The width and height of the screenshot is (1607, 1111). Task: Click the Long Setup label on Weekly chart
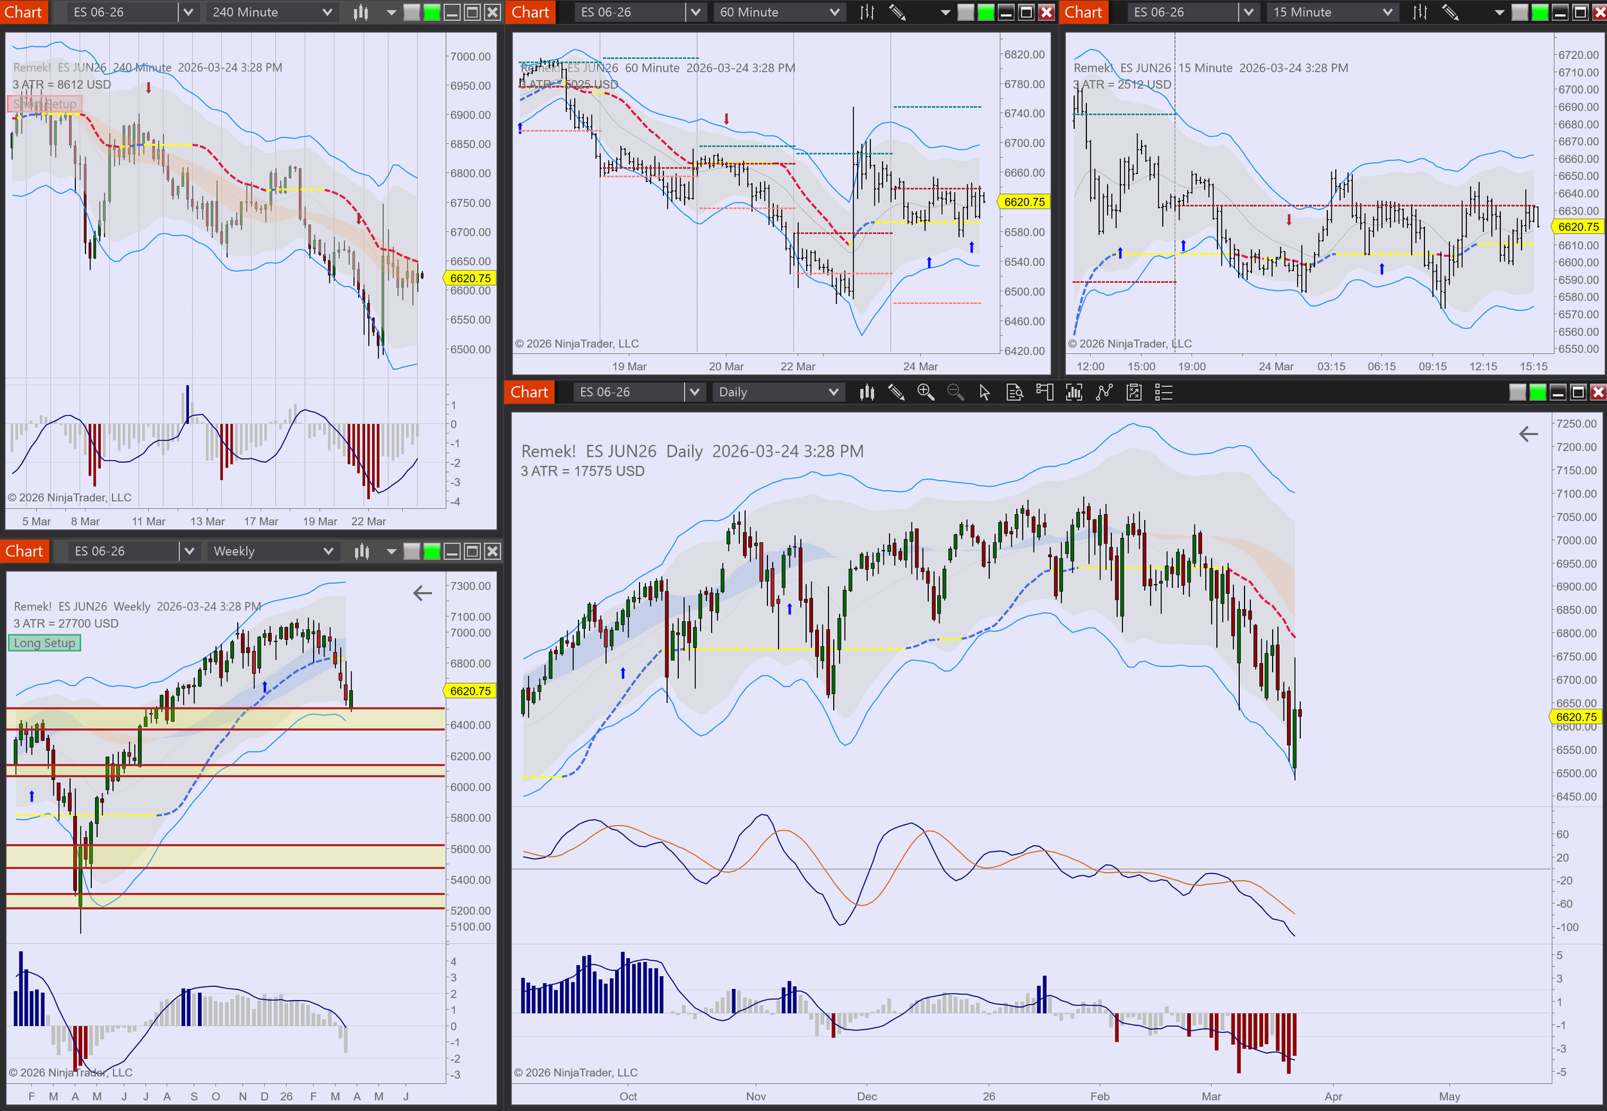(44, 643)
